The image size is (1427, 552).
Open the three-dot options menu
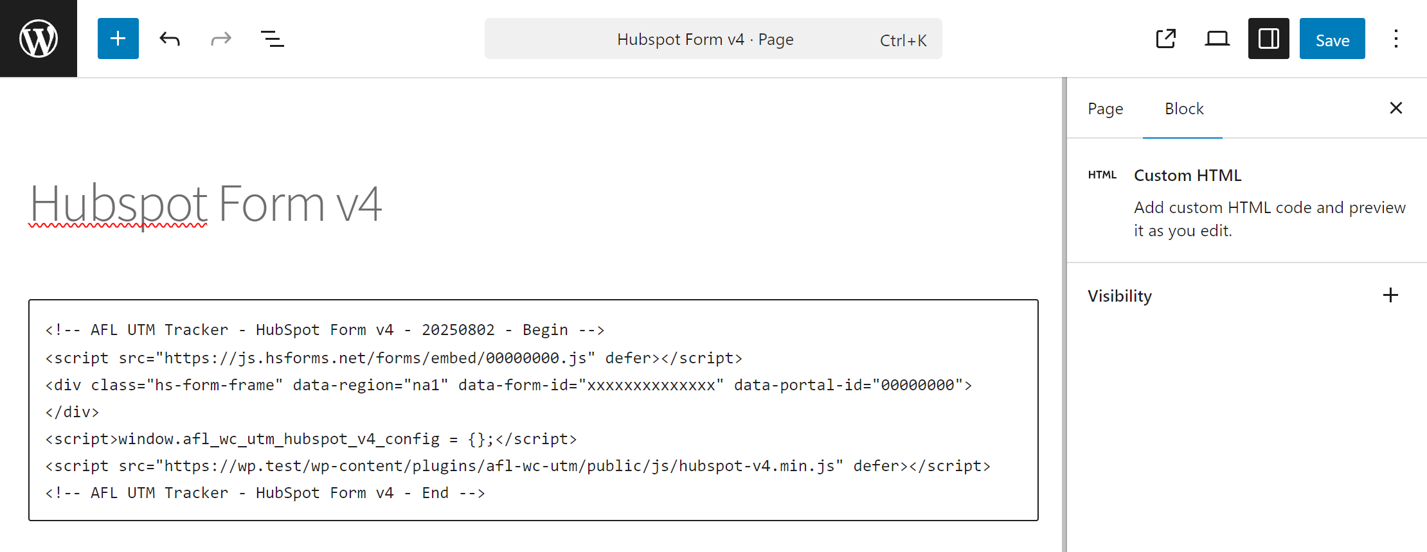pyautogui.click(x=1396, y=39)
